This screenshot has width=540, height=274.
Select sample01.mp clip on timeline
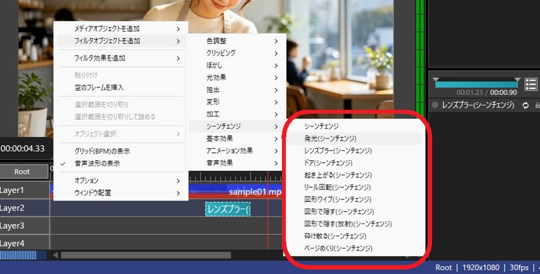[x=236, y=192]
